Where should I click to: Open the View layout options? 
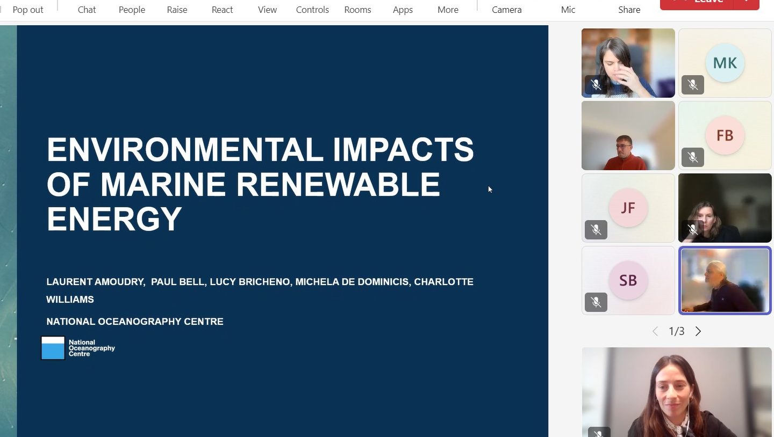tap(267, 9)
